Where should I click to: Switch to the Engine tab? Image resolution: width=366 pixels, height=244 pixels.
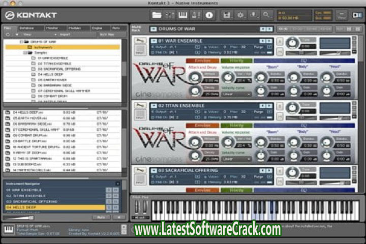[x=97, y=28]
